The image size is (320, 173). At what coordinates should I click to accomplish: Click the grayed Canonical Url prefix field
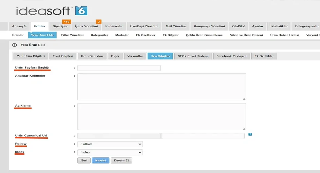[x=119, y=136]
